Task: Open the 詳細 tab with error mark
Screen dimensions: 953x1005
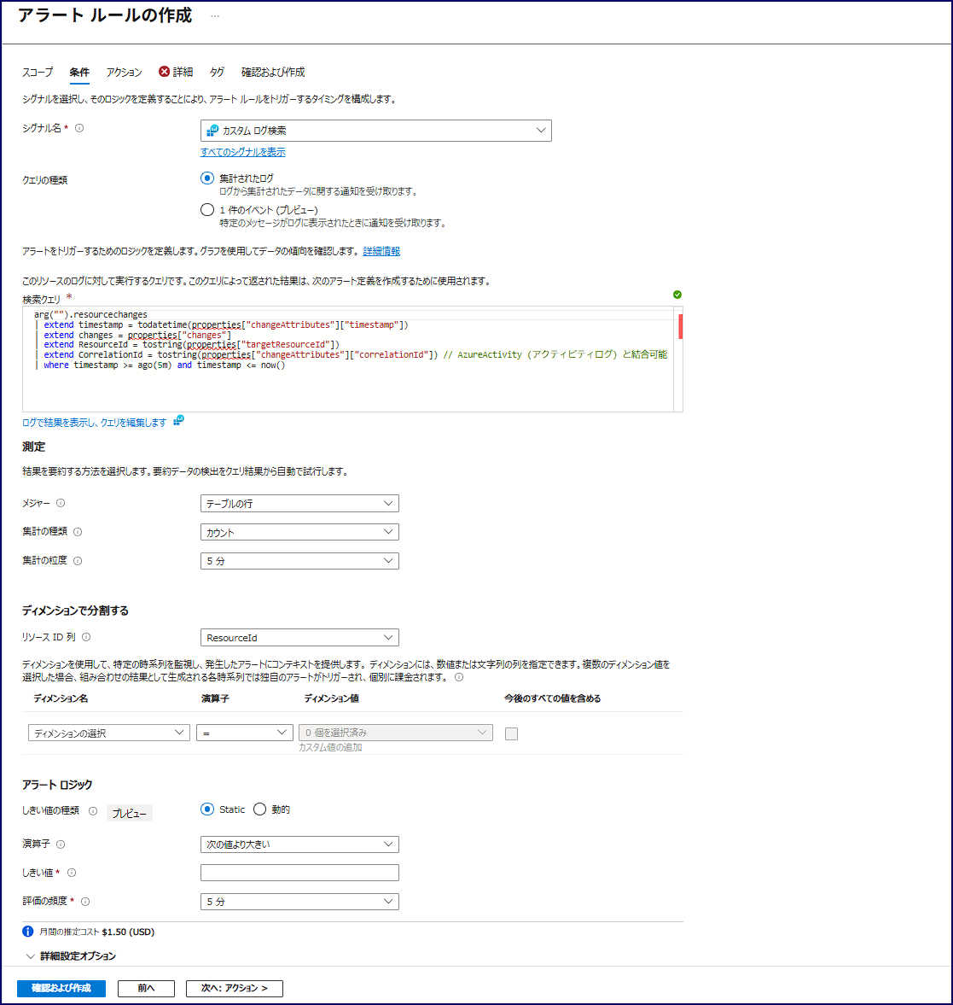Action: pos(177,73)
